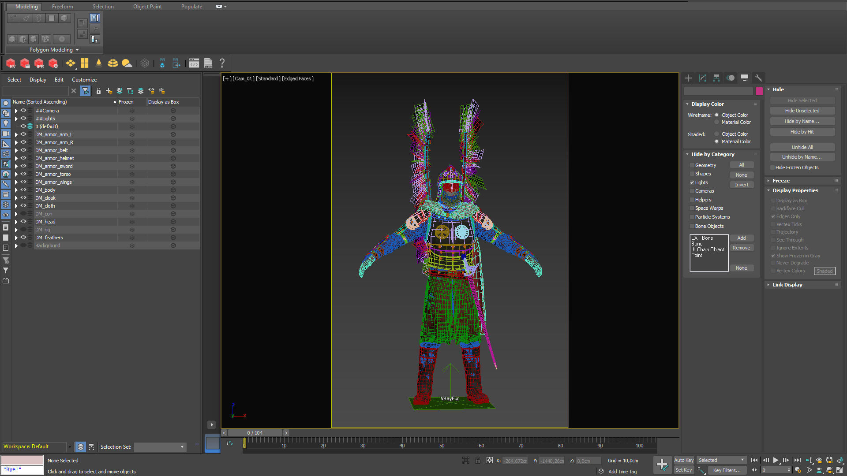Image resolution: width=847 pixels, height=476 pixels.
Task: Create a Redshift sun and sky light
Action: [127, 63]
